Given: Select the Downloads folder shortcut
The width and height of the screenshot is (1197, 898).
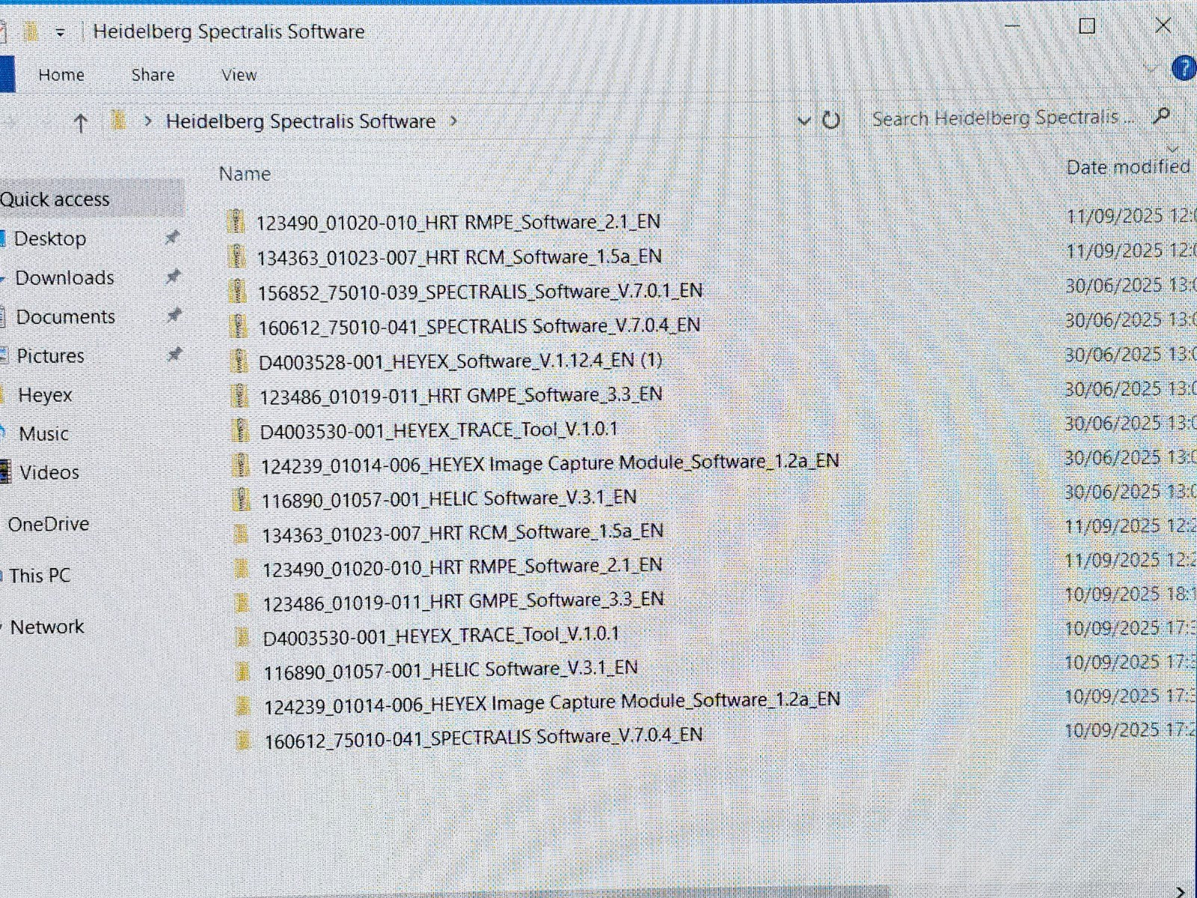Looking at the screenshot, I should 64,278.
